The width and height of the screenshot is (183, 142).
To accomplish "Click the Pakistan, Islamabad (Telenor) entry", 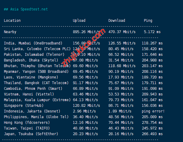I will (34, 55).
